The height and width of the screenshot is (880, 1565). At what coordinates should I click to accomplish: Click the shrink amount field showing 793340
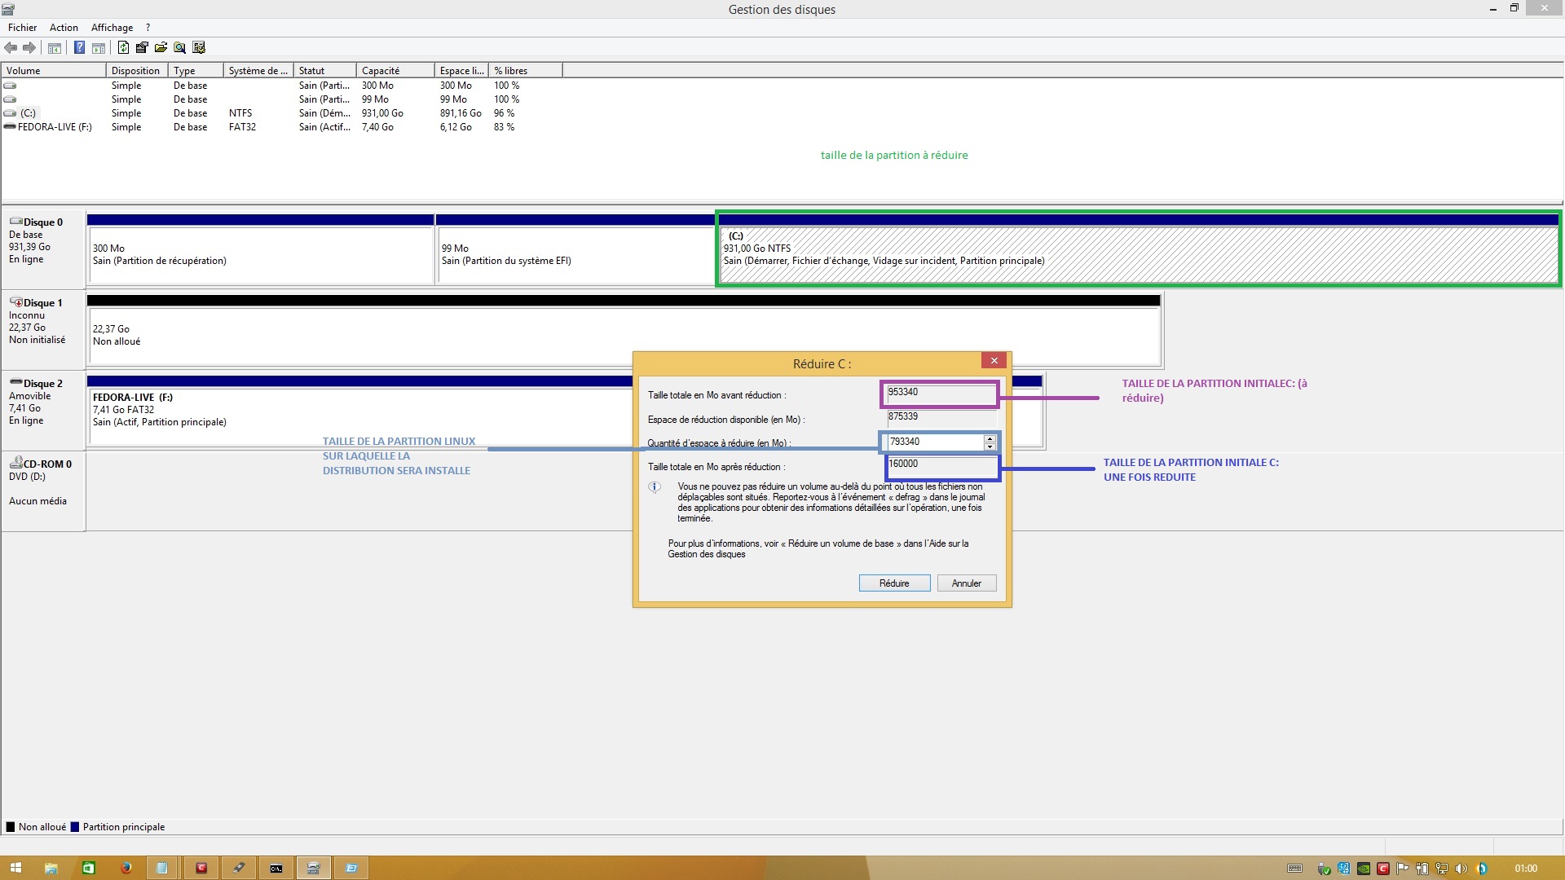[x=934, y=442]
